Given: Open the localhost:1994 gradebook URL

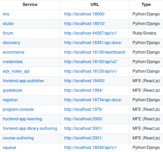Looking at the screenshot, I should 83,90.
